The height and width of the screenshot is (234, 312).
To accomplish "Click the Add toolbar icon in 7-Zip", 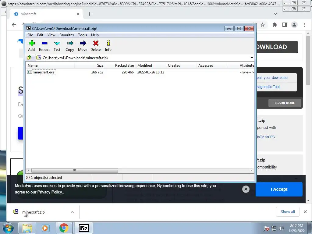I will pos(31,46).
